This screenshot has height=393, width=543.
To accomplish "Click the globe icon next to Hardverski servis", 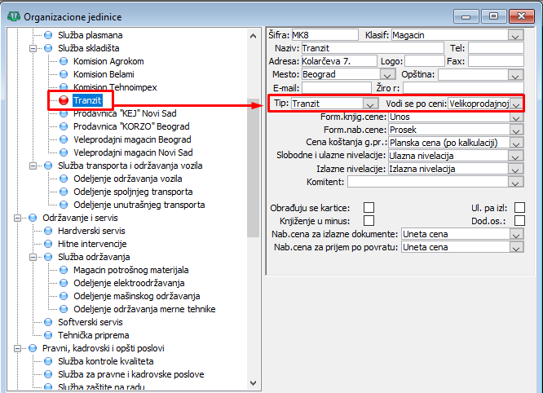I will click(47, 231).
